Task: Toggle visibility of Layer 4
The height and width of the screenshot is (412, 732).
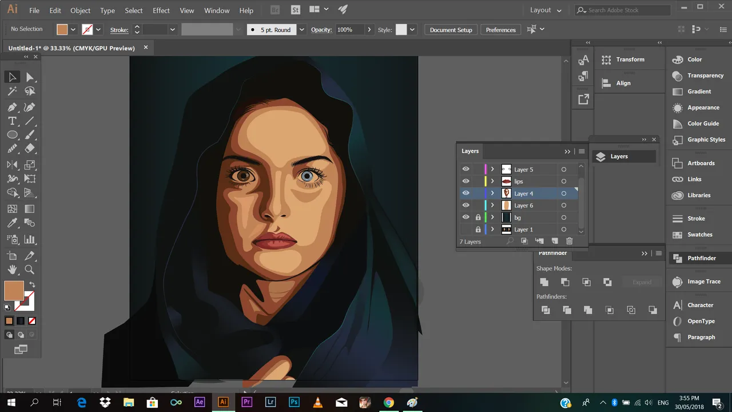Action: coord(466,193)
